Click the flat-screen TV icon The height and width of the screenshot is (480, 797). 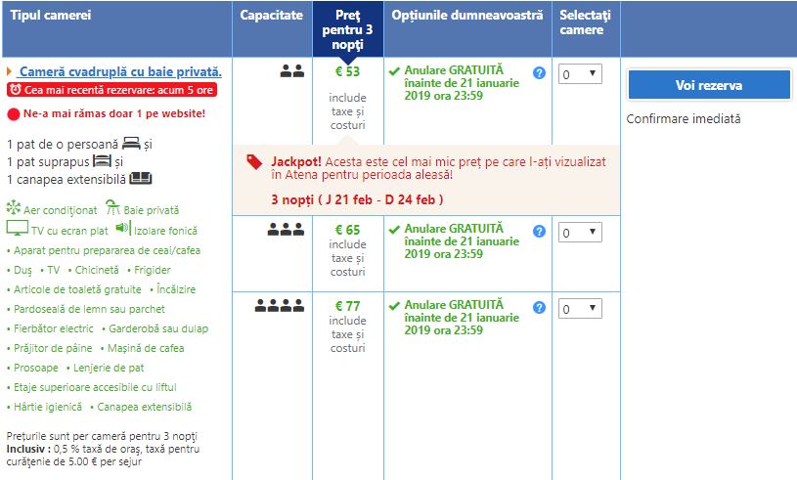tap(17, 229)
